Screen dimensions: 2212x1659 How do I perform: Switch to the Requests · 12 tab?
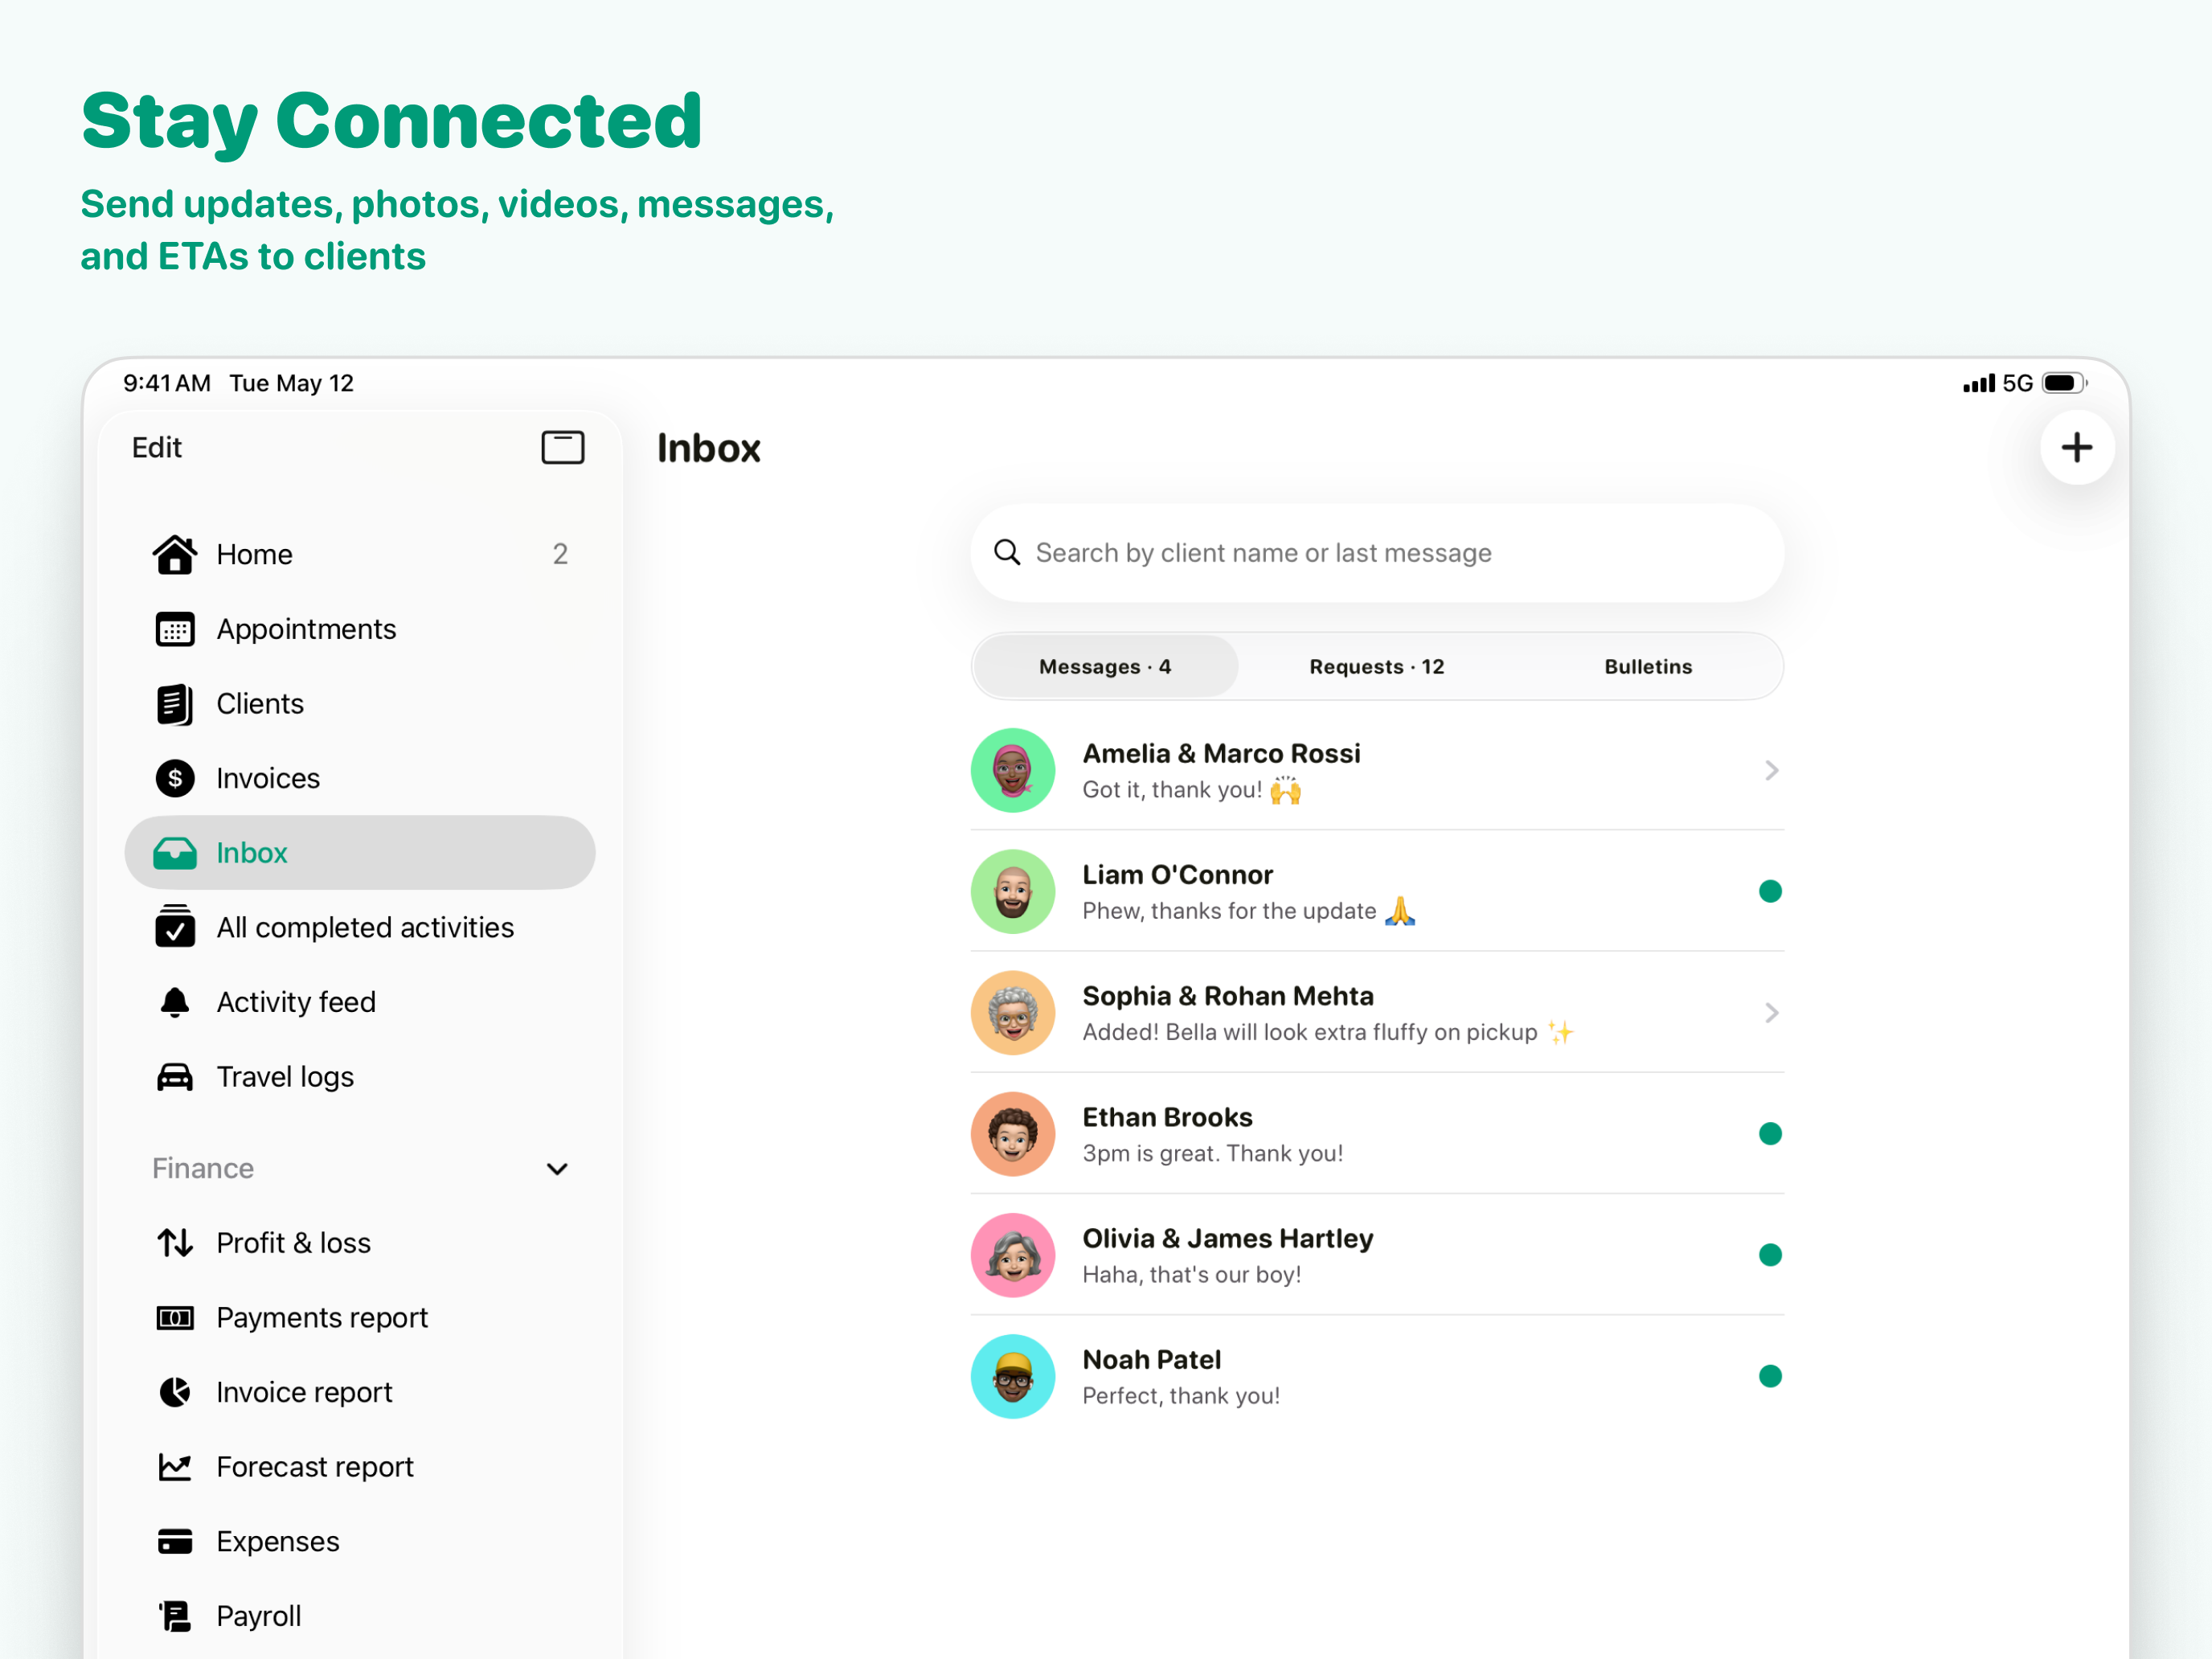pyautogui.click(x=1377, y=666)
